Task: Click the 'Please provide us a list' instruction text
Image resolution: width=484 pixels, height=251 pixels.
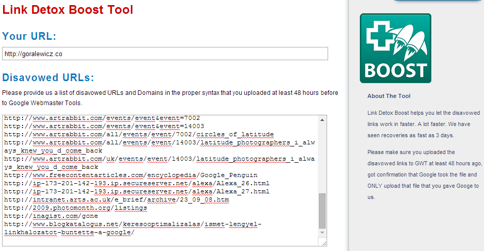Action: (x=170, y=97)
